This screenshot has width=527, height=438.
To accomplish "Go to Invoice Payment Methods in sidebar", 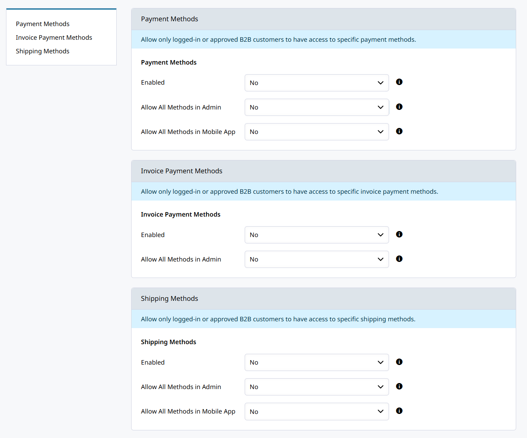I will [54, 37].
